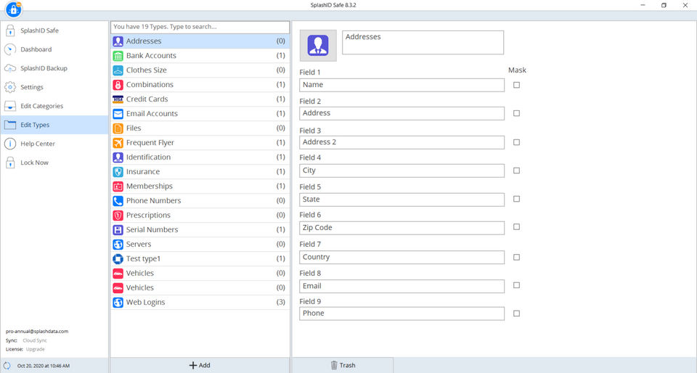697x373 pixels.
Task: Click the Insurance shield icon
Action: 118,172
